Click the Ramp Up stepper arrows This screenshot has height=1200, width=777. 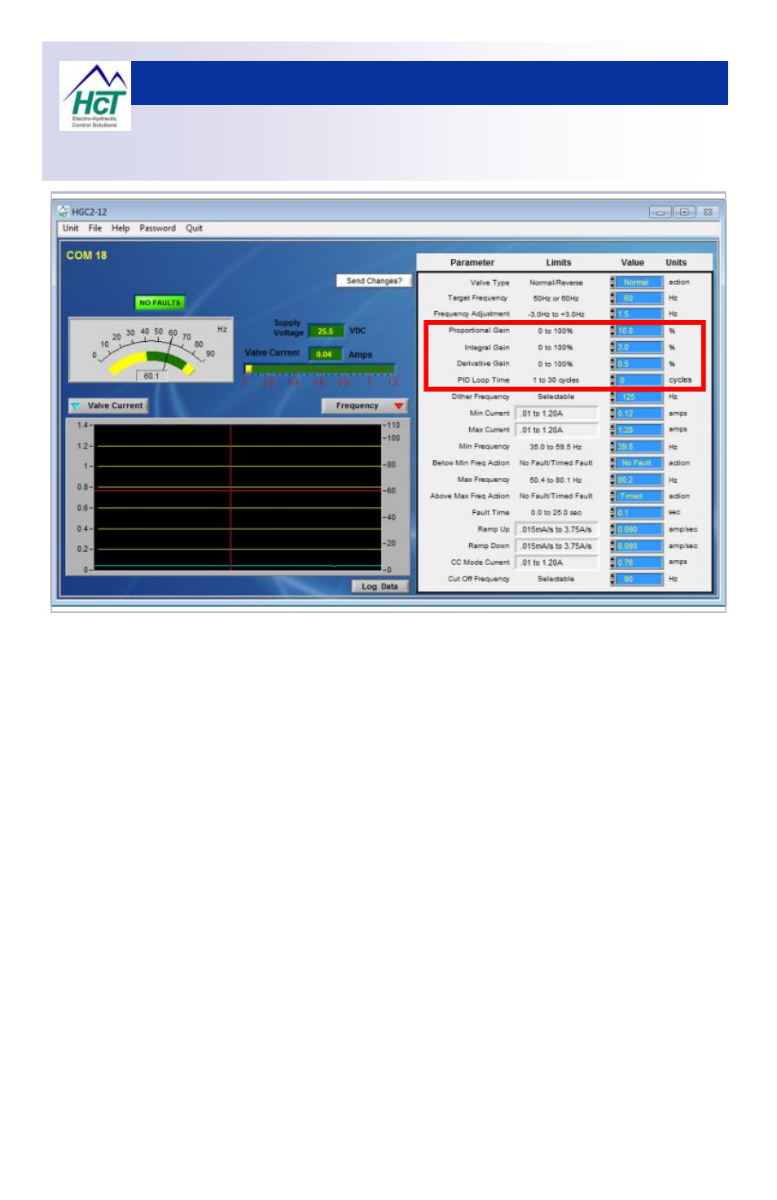click(612, 529)
